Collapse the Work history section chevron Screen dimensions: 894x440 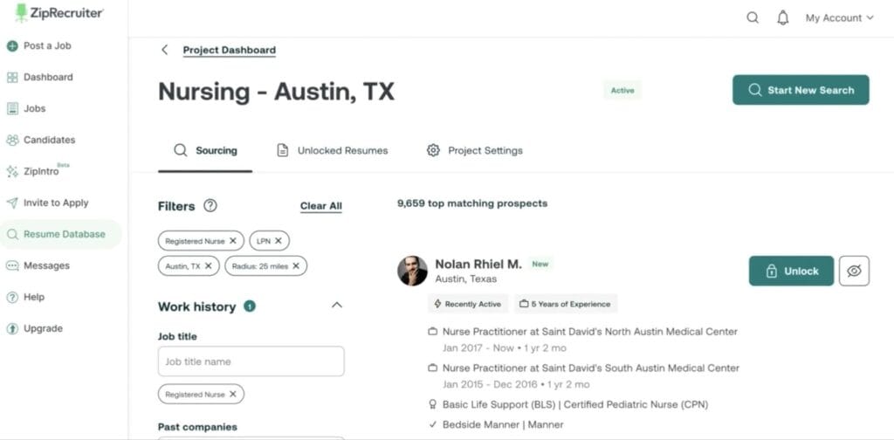pos(337,305)
